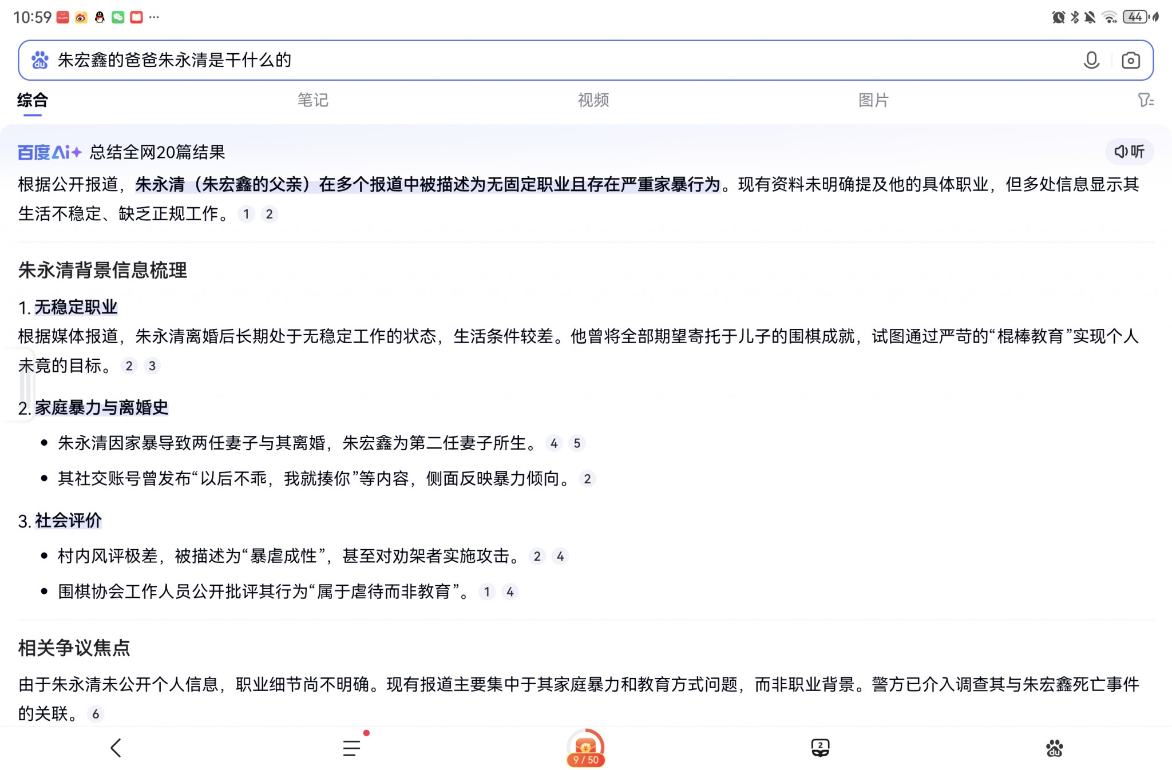1172x770 pixels.
Task: Tap the 总结全网20篇结果 label
Action: coord(157,152)
